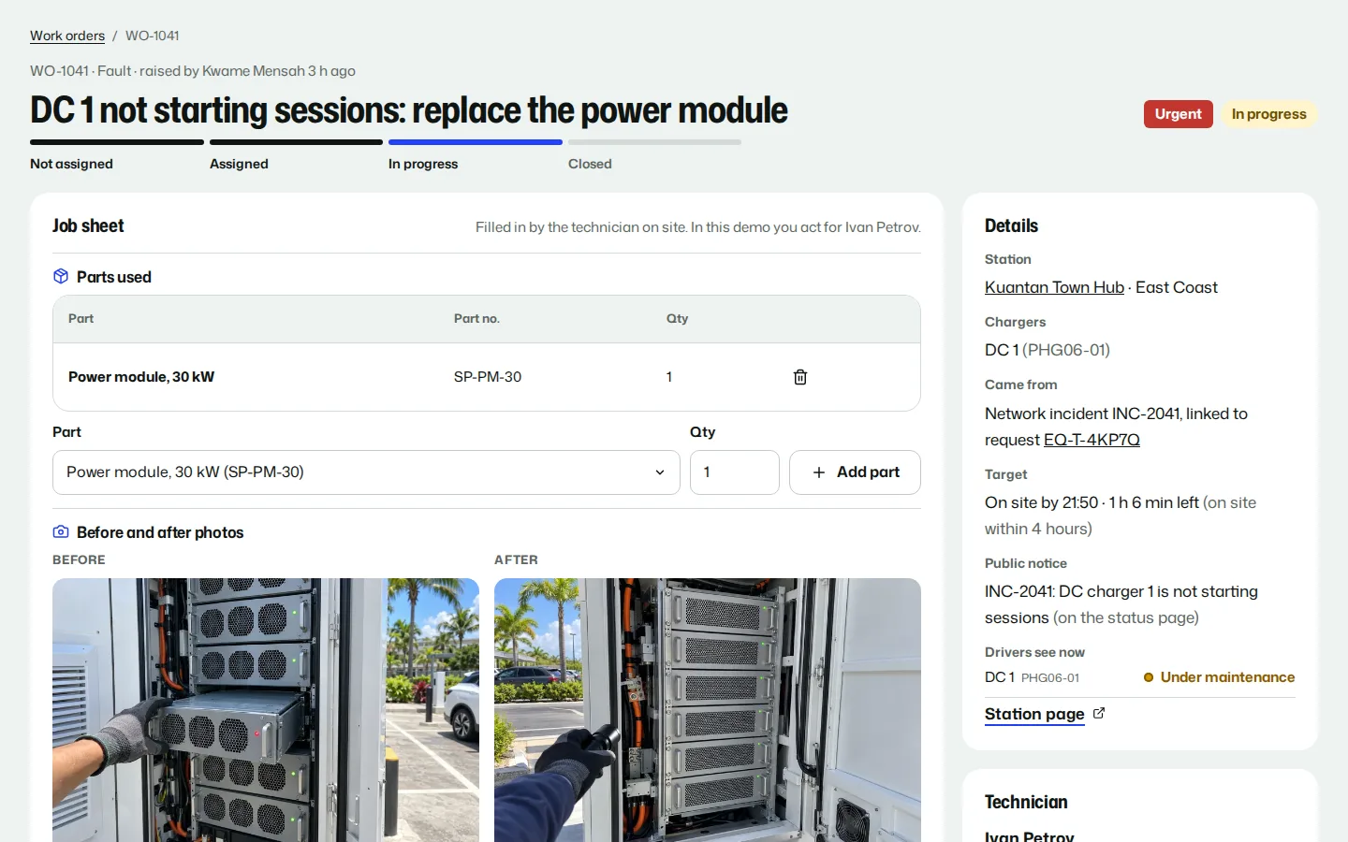Image resolution: width=1348 pixels, height=842 pixels.
Task: Select the Not assigned progress step
Action: 117,155
